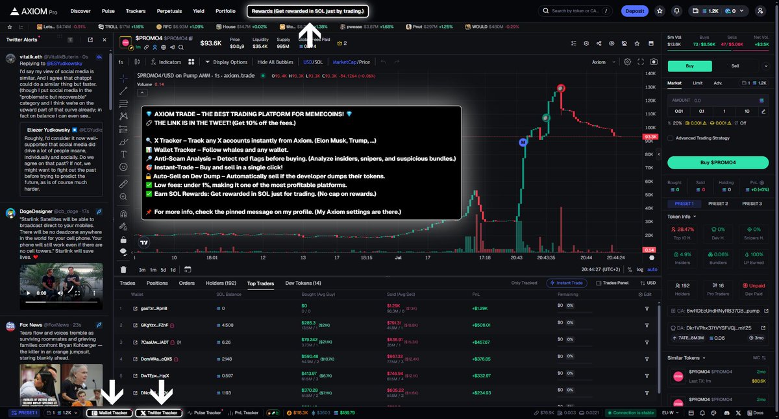This screenshot has height=419, width=779.
Task: Select the Limit order tab
Action: (697, 83)
